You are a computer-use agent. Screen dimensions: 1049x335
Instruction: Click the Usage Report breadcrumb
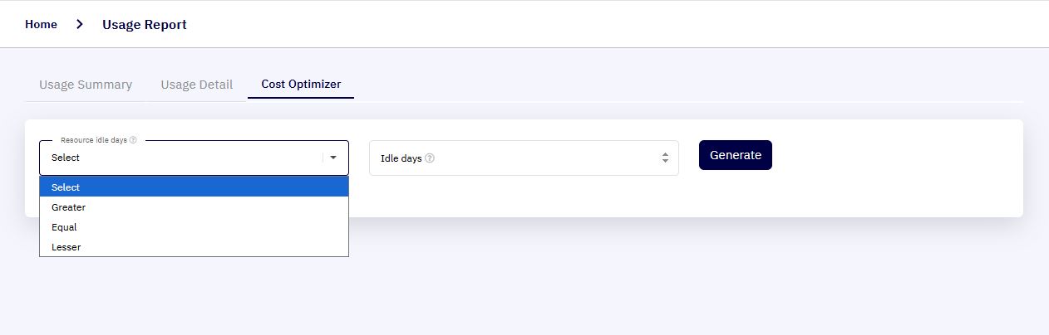[145, 25]
